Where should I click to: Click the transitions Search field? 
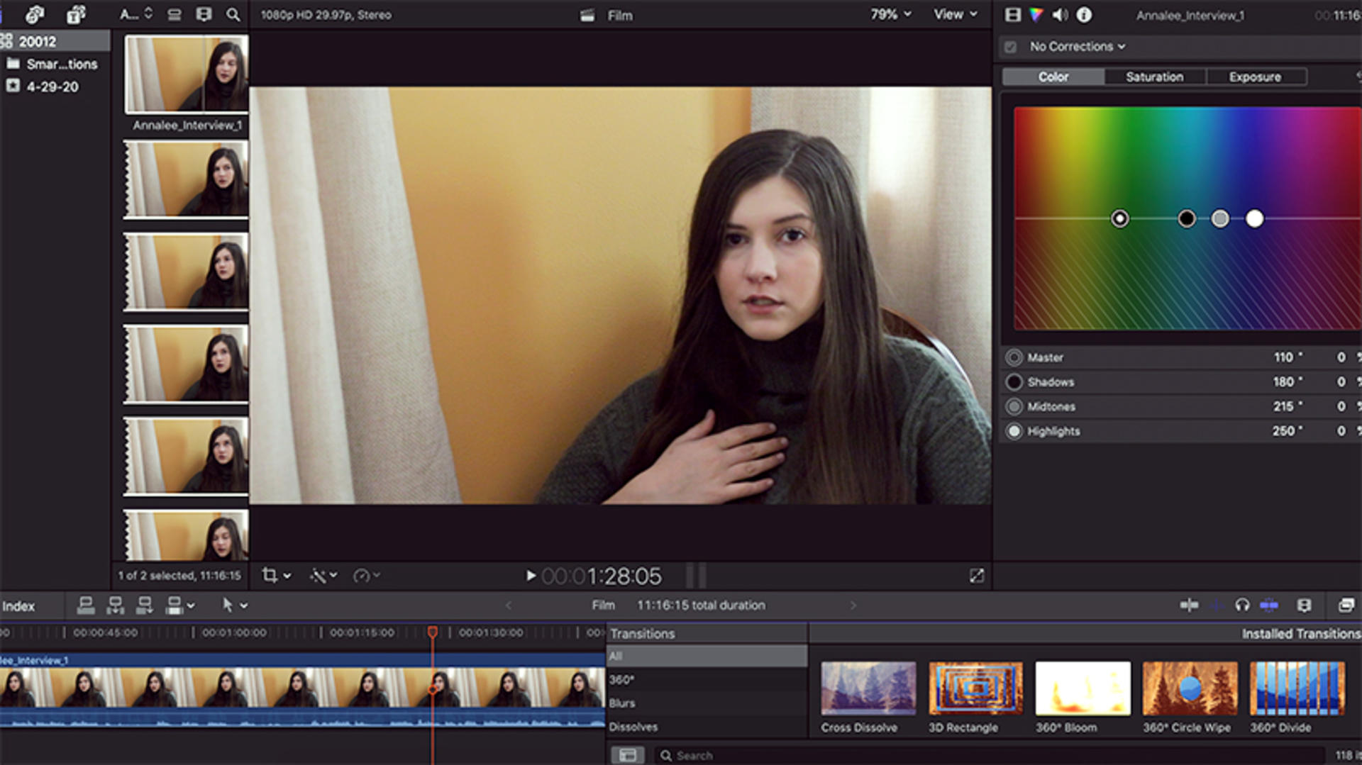coord(990,756)
